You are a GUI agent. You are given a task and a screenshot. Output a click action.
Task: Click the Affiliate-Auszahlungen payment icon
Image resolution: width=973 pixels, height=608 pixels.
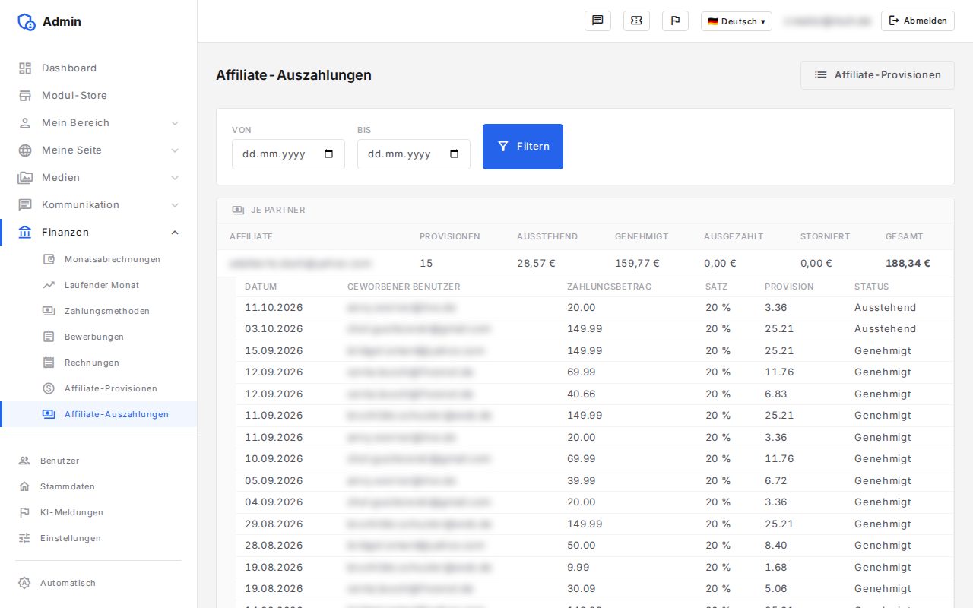49,414
